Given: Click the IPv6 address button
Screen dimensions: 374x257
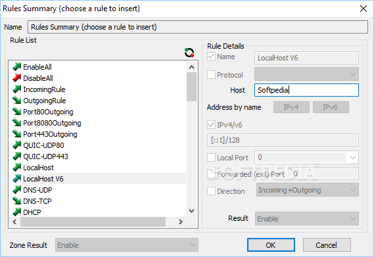Looking at the screenshot, I should point(331,107).
